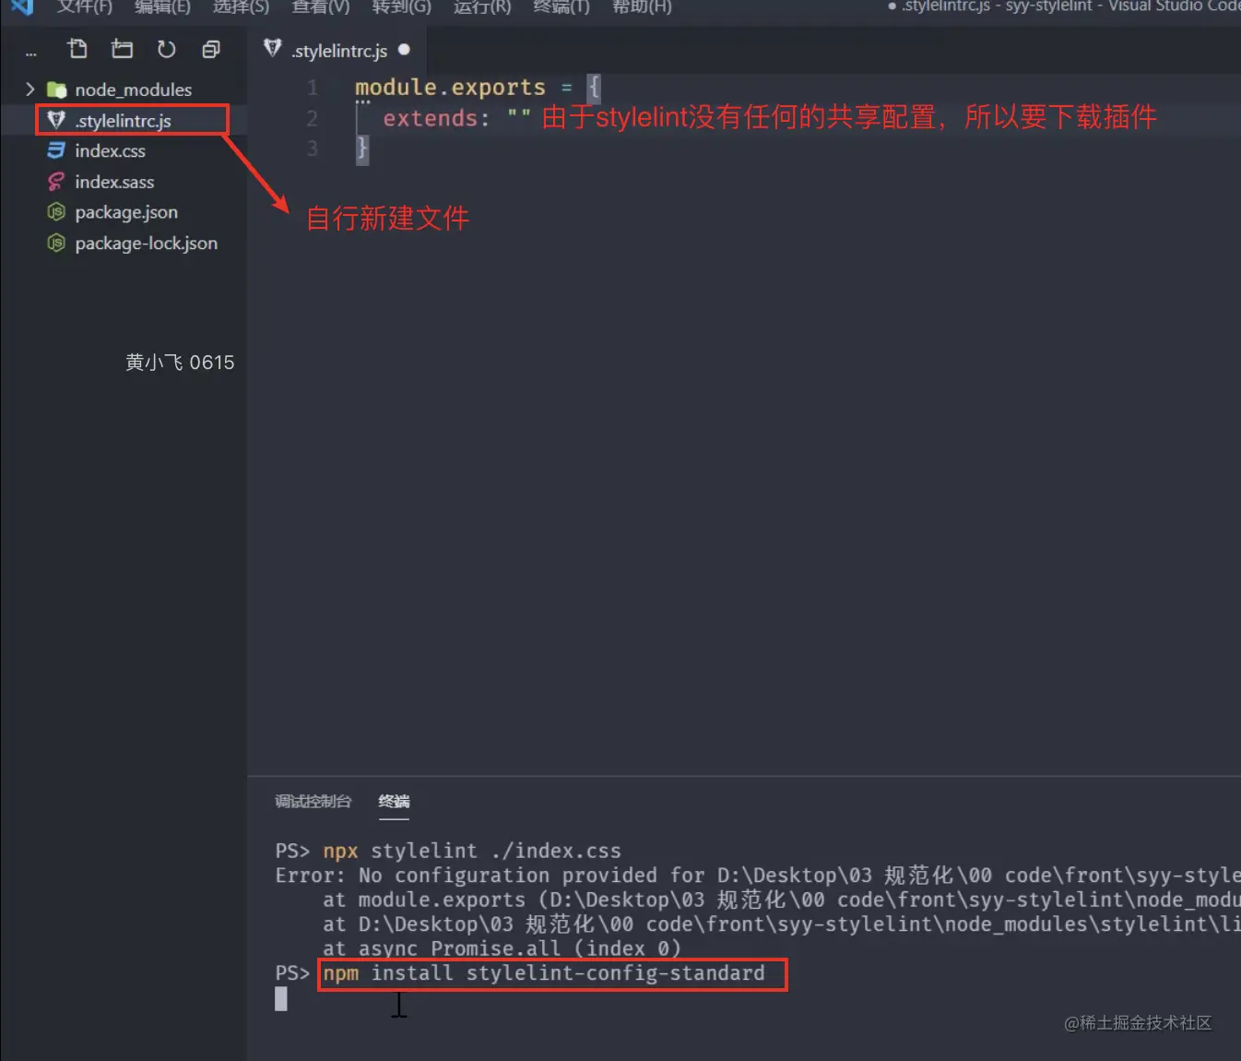Click the module.exports code on line 1
The height and width of the screenshot is (1061, 1241).
pyautogui.click(x=450, y=88)
